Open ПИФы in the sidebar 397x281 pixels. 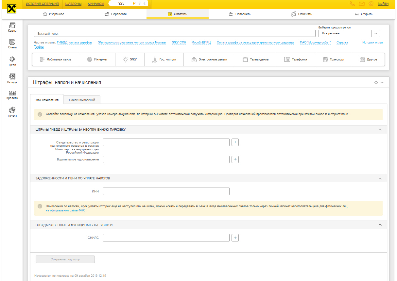(x=12, y=112)
